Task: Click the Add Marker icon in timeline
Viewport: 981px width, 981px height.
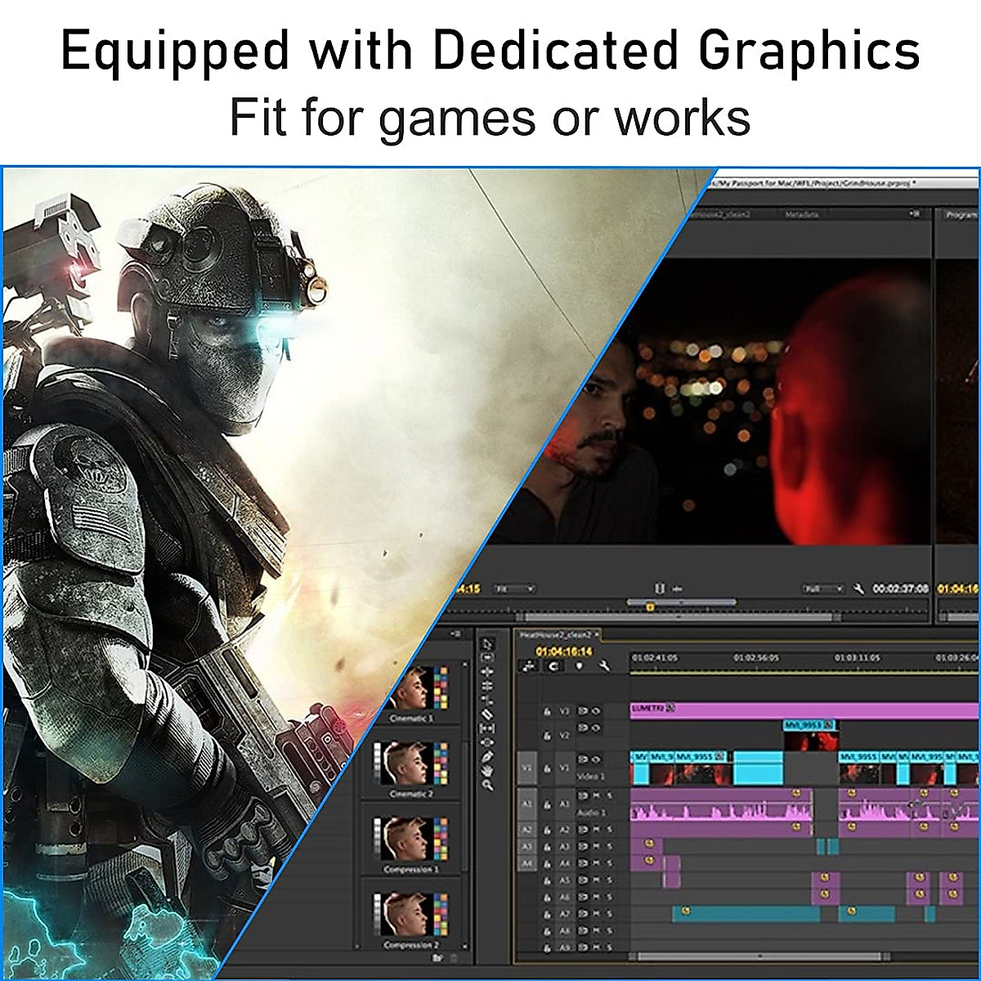Action: (x=580, y=666)
